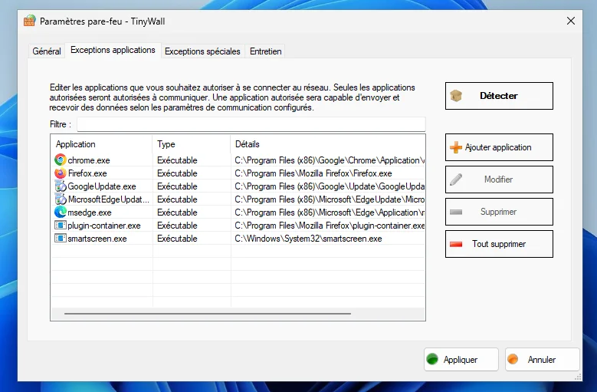Select the Exceptions applications tab
This screenshot has width=597, height=392.
click(x=113, y=51)
